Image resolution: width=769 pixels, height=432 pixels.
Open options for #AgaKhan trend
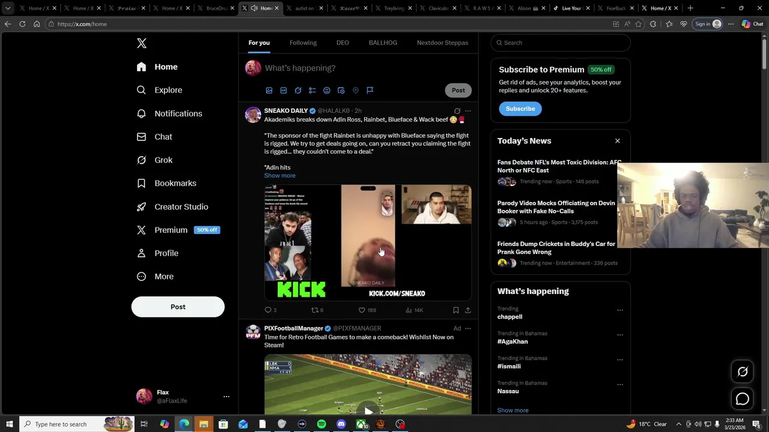click(620, 335)
